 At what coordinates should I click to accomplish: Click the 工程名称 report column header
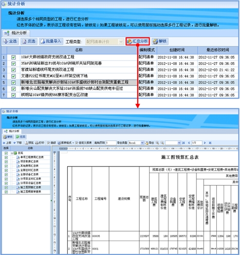tap(82, 199)
